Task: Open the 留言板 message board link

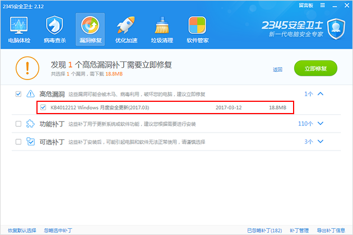Action: click(x=306, y=5)
